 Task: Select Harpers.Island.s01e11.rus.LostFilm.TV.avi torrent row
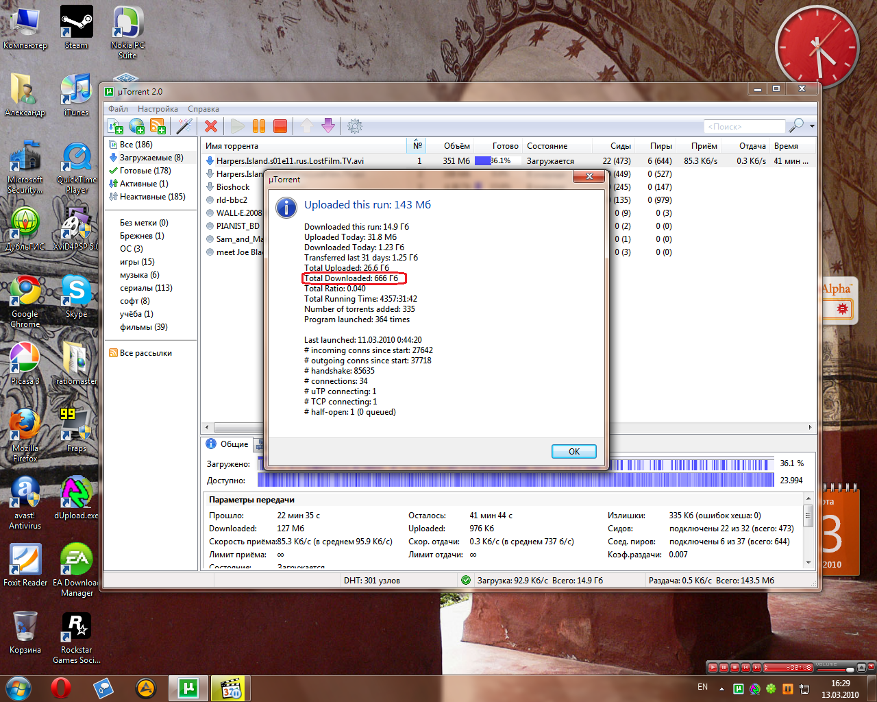coord(507,161)
